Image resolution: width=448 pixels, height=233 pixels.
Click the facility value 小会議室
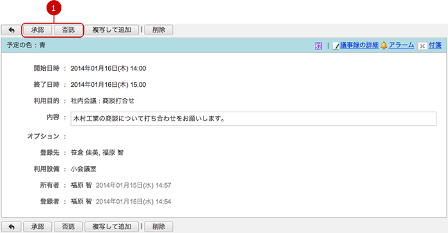click(83, 169)
